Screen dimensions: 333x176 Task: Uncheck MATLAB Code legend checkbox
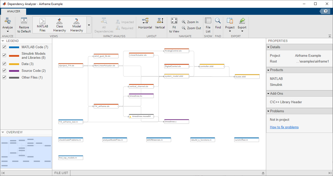pyautogui.click(x=4, y=47)
